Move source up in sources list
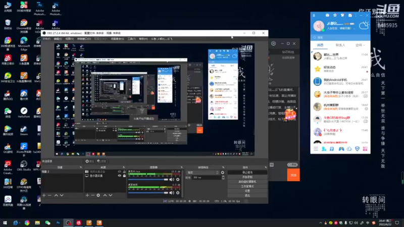The image size is (404, 227). pyautogui.click(x=105, y=195)
